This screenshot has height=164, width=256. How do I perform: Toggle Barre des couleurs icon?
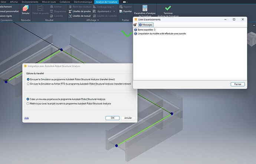point(70,7)
